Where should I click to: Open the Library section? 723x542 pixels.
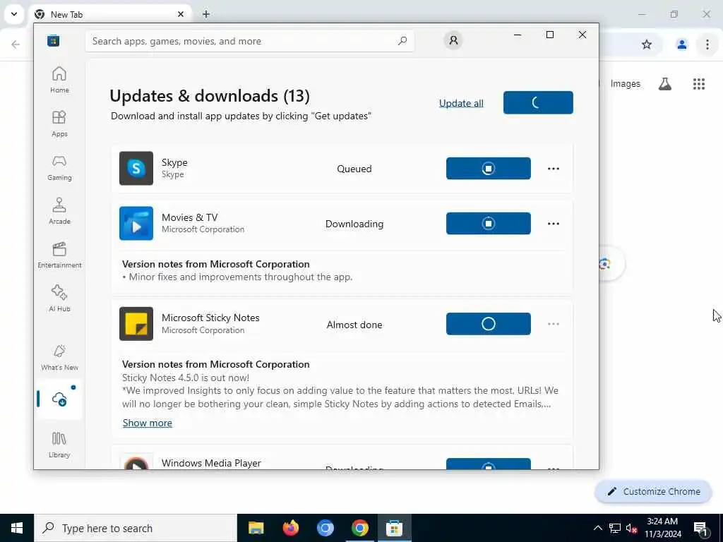coord(59,445)
